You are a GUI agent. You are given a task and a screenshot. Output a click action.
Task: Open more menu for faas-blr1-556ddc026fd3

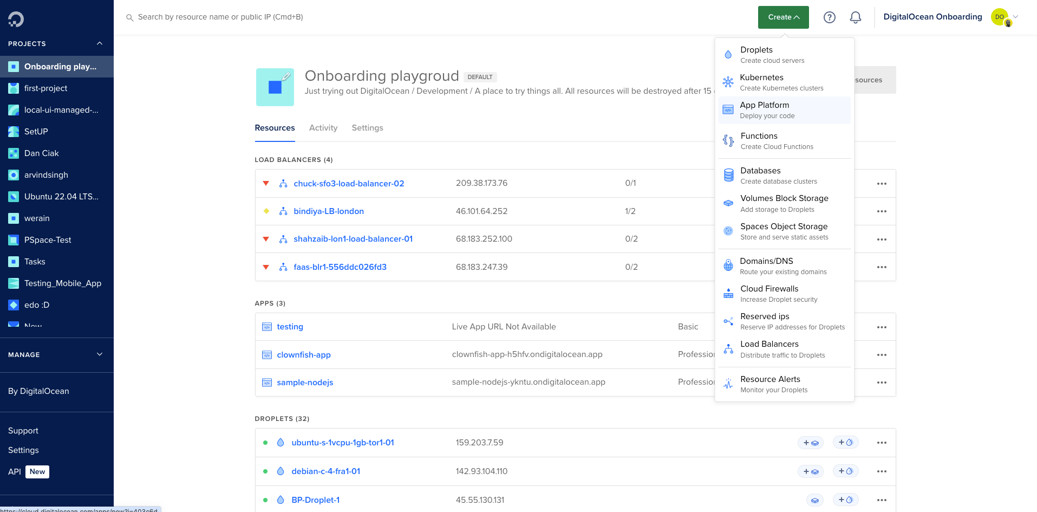(882, 267)
